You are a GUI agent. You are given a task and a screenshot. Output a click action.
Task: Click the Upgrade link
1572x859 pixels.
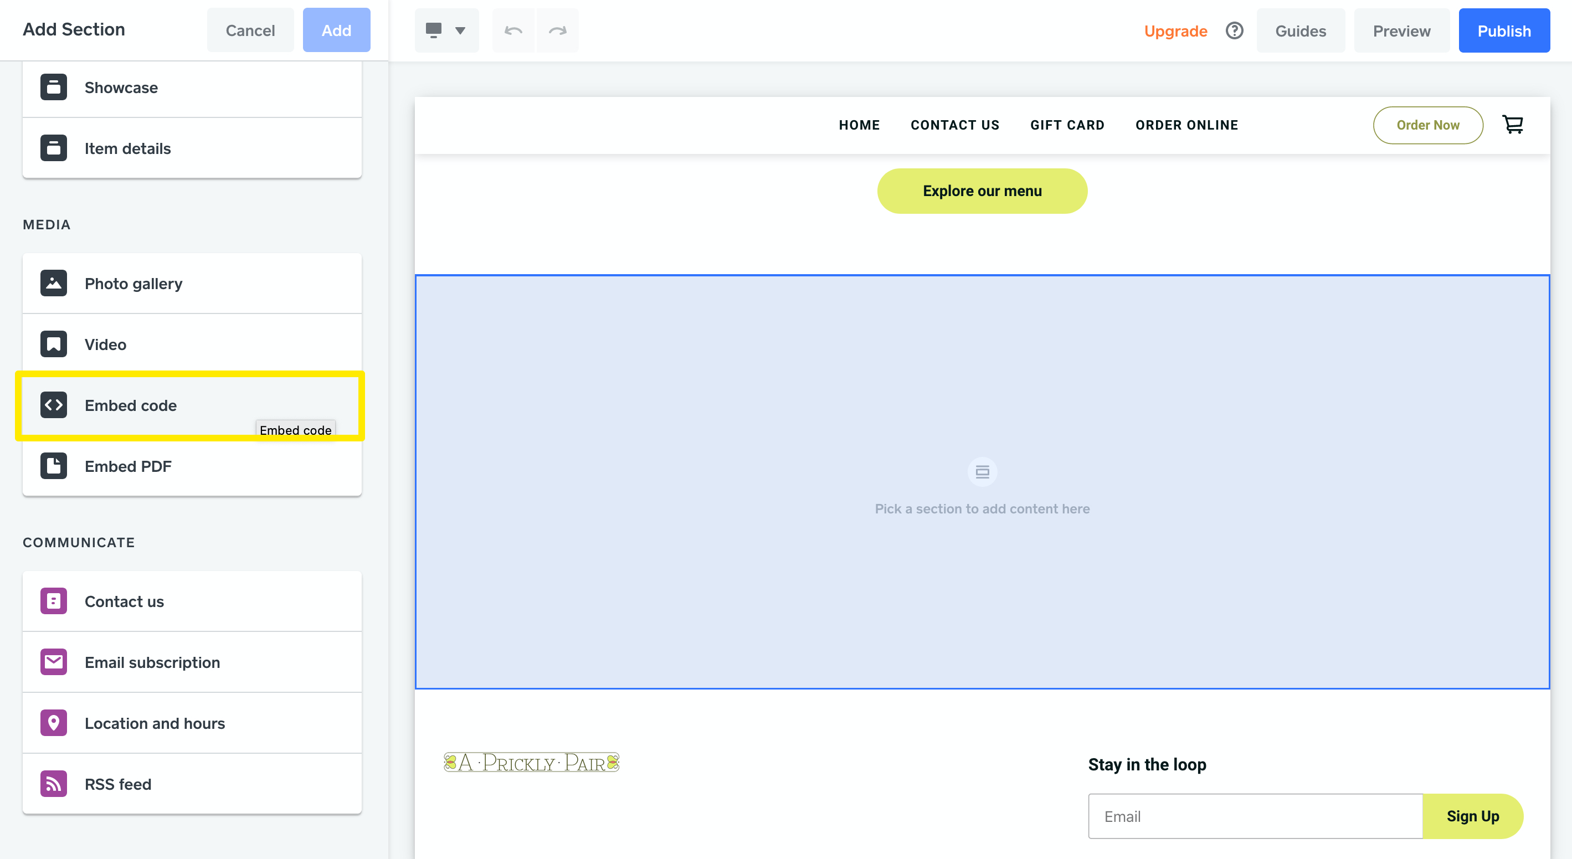pyautogui.click(x=1175, y=31)
